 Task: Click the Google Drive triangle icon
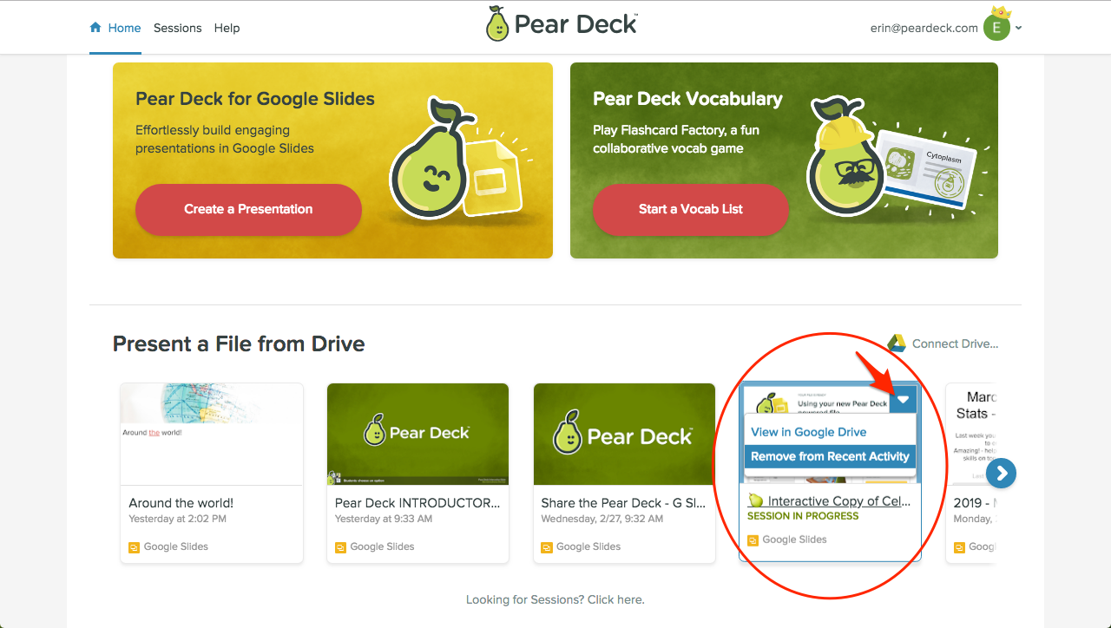click(897, 343)
